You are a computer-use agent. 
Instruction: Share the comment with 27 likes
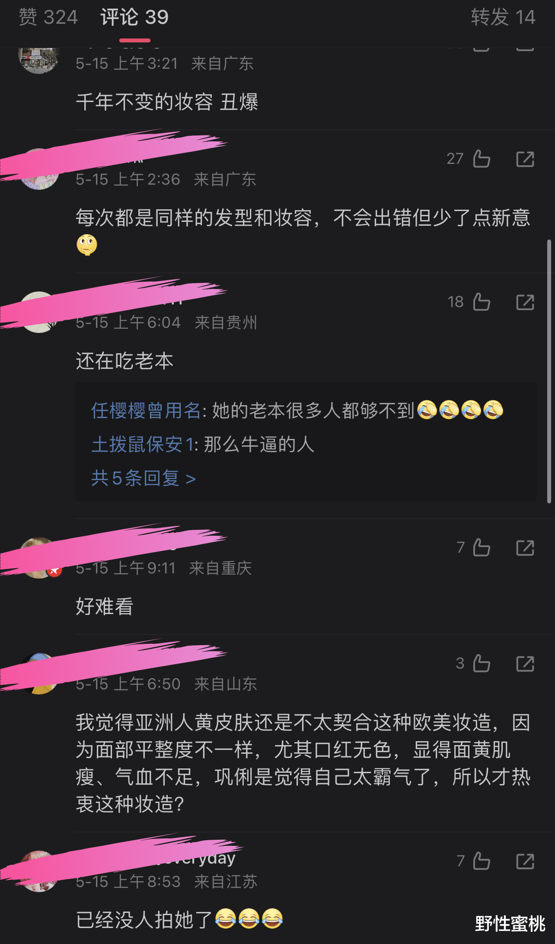[525, 159]
